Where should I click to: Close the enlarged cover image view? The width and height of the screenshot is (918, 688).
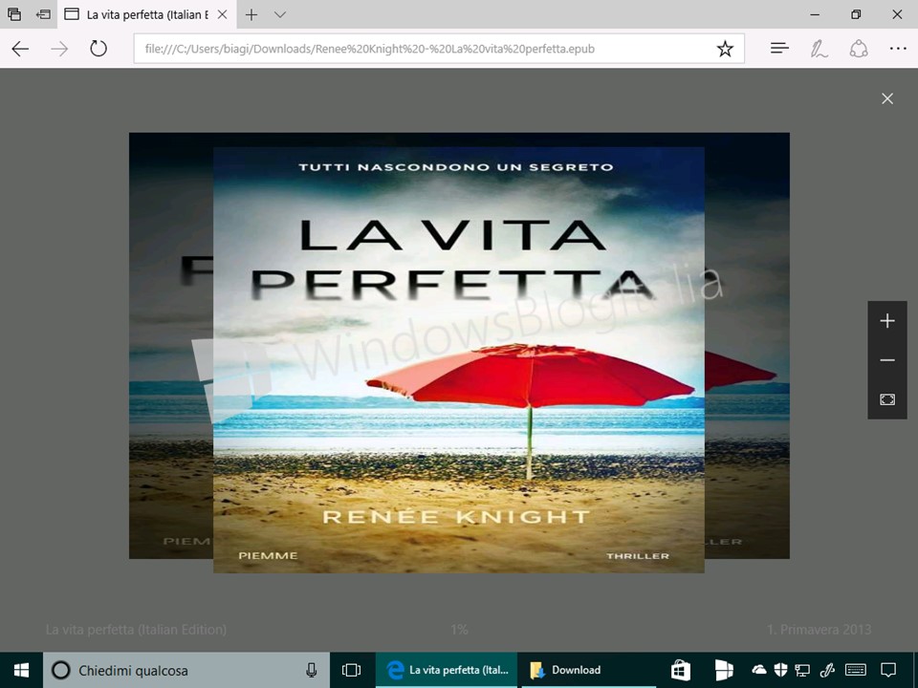[887, 98]
